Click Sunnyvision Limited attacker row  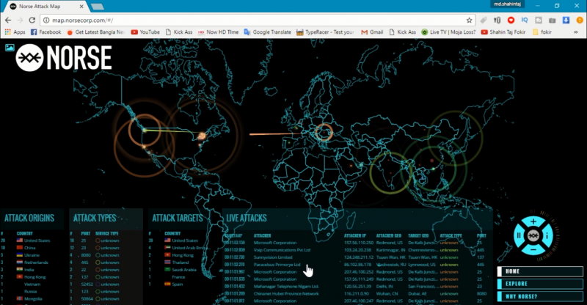[x=356, y=257]
